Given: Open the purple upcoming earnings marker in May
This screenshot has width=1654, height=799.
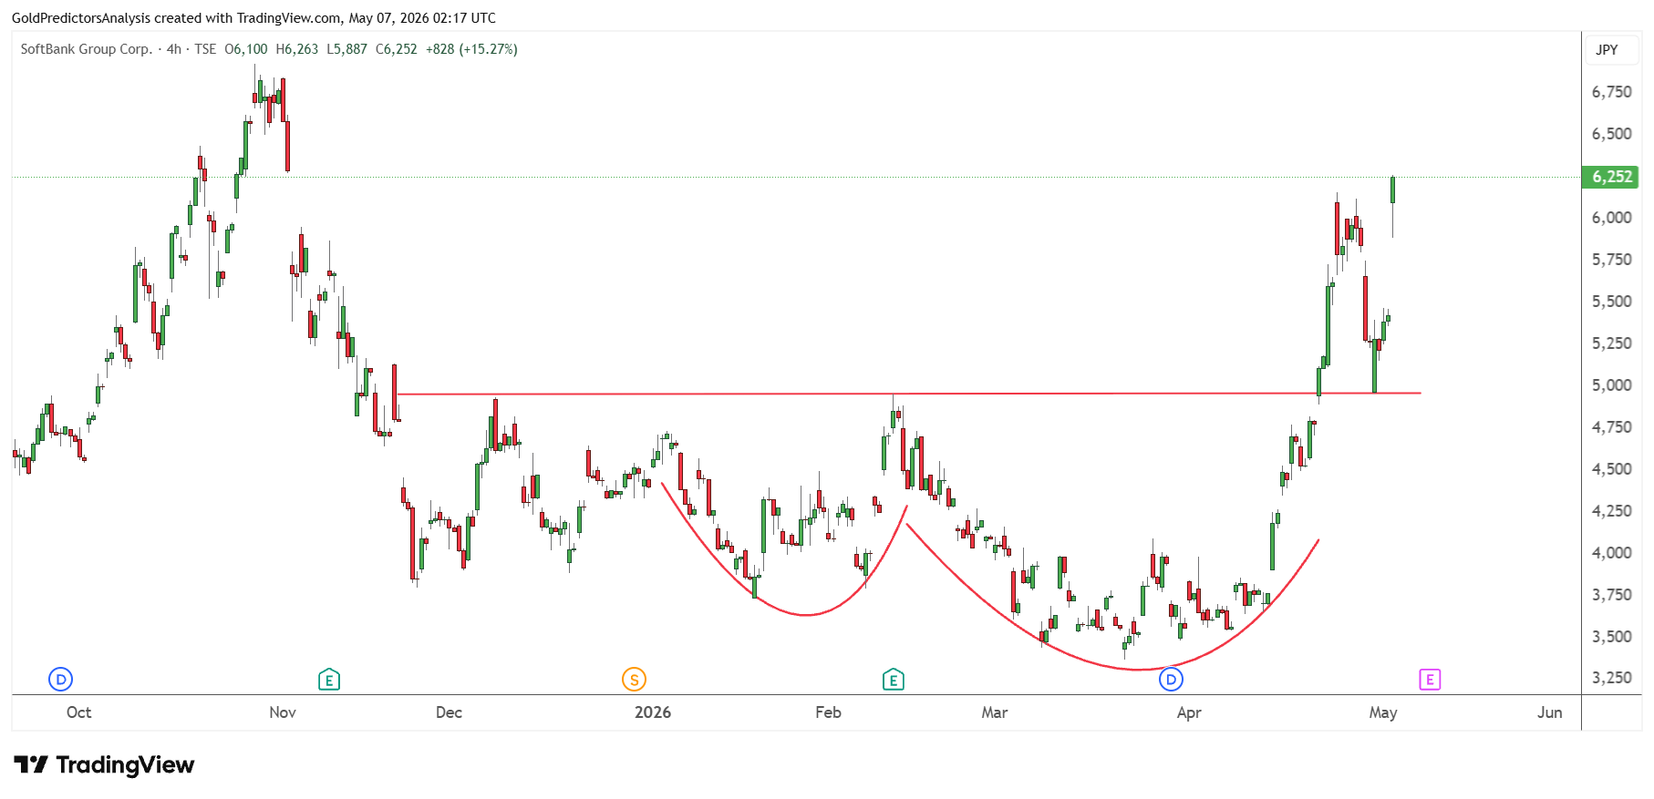Looking at the screenshot, I should [x=1430, y=679].
